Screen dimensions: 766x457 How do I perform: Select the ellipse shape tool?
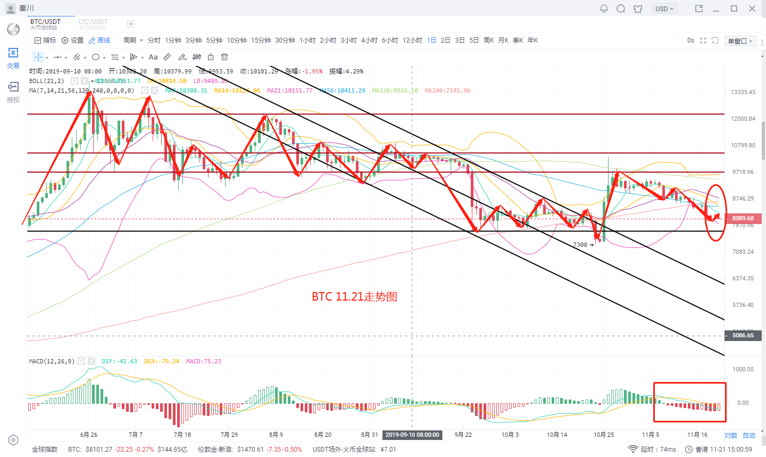point(96,57)
